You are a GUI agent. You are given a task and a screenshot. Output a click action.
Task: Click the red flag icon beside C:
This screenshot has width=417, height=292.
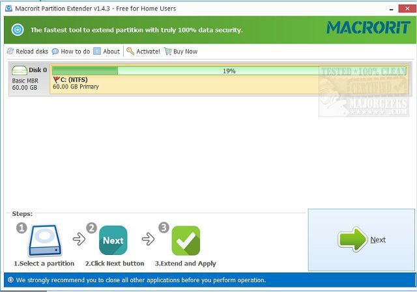point(57,79)
